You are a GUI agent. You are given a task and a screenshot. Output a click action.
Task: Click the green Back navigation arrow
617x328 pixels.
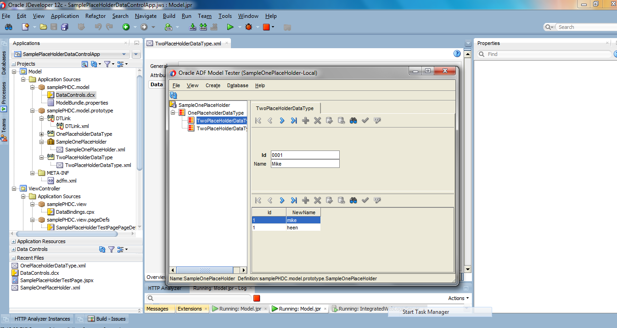(126, 27)
